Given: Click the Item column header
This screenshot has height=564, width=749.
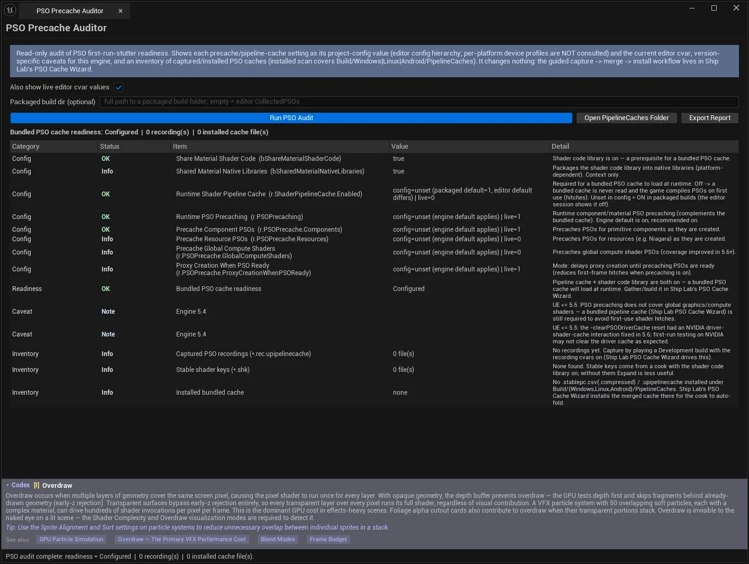Looking at the screenshot, I should point(279,147).
